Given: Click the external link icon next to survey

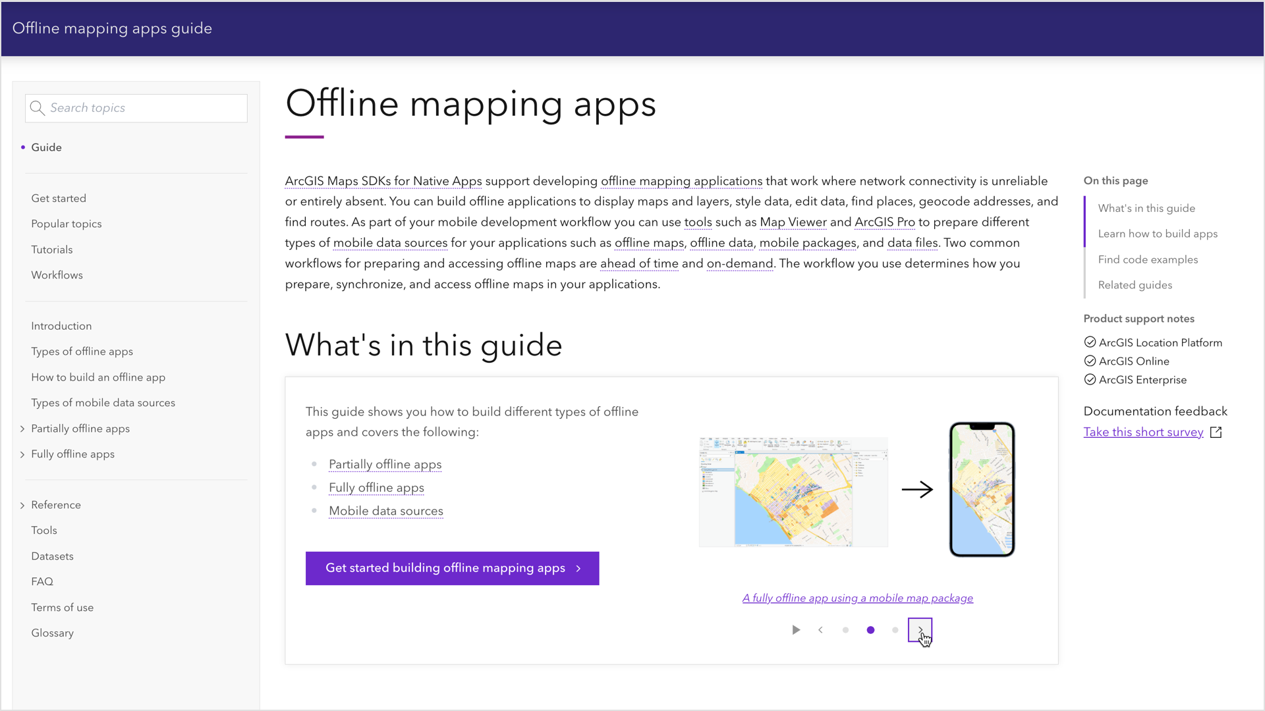Looking at the screenshot, I should pos(1217,433).
